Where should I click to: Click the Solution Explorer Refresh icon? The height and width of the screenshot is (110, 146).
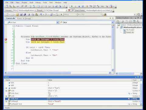tap(127, 21)
